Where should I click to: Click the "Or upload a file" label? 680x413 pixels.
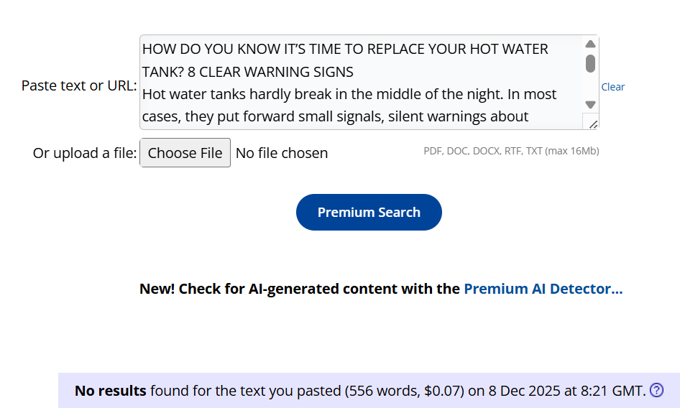coord(85,153)
